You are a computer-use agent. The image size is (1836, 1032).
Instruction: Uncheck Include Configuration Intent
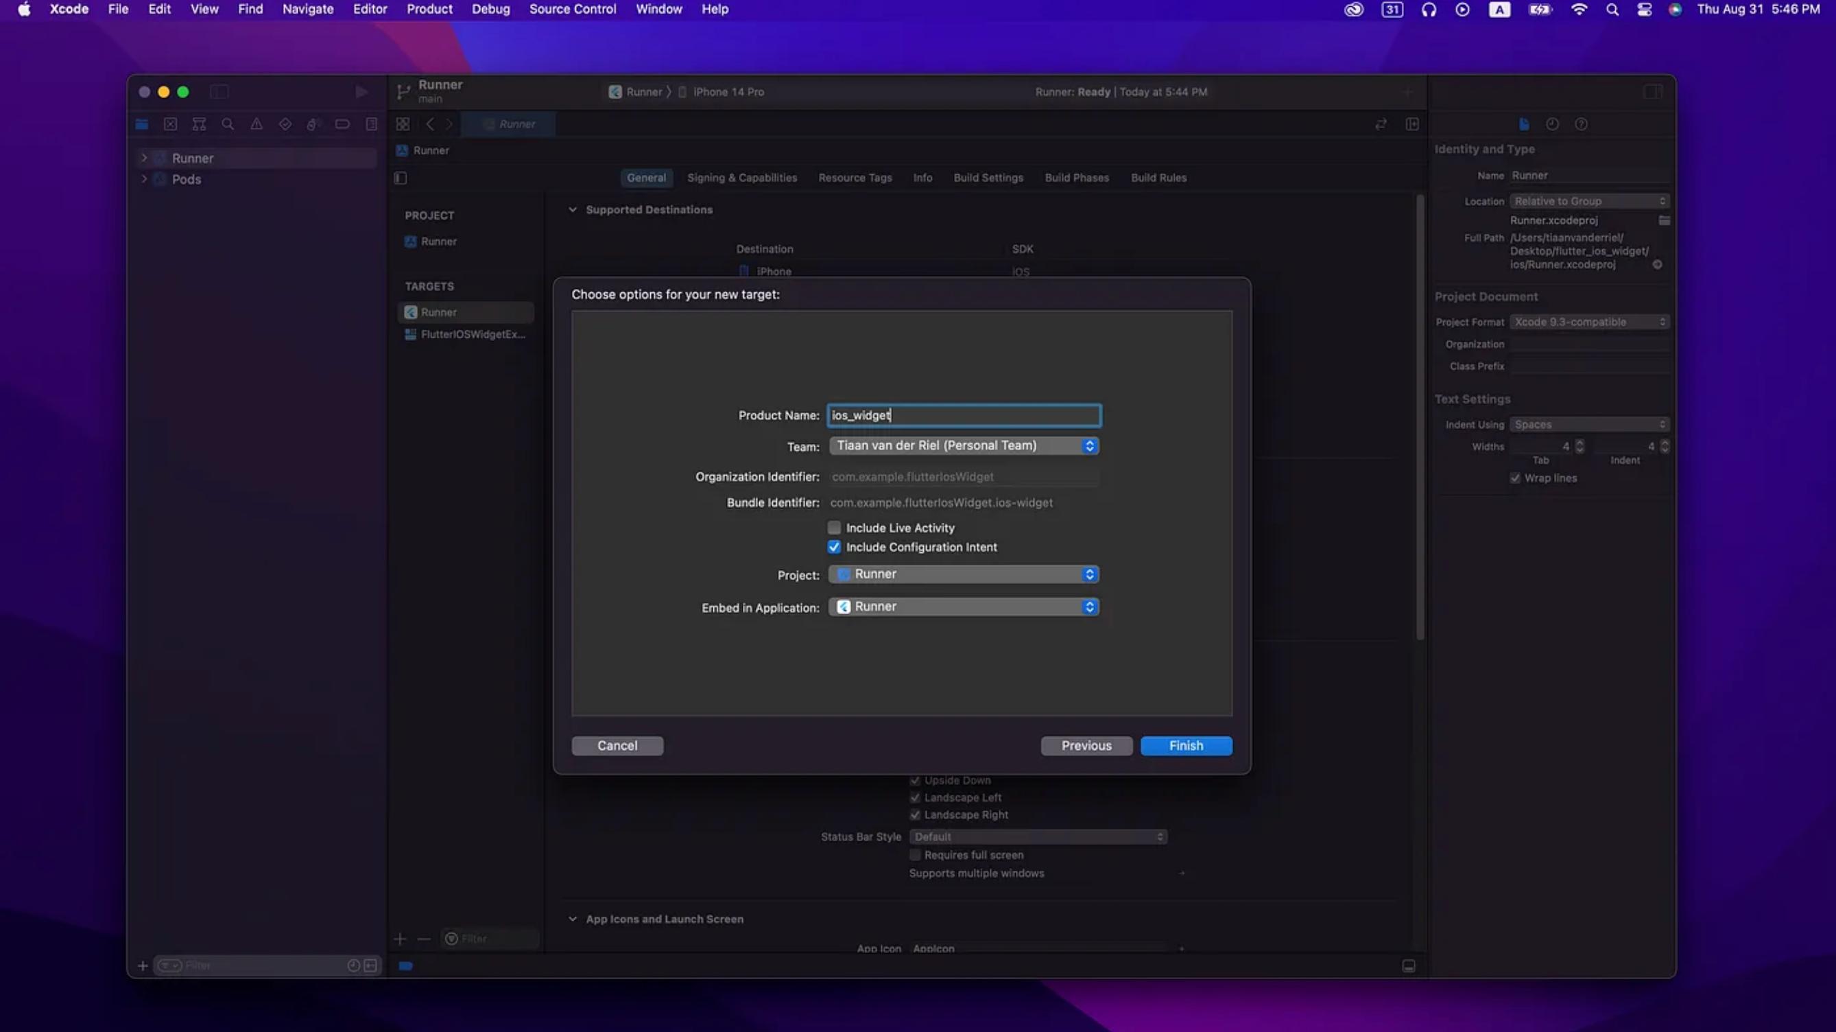coord(834,547)
